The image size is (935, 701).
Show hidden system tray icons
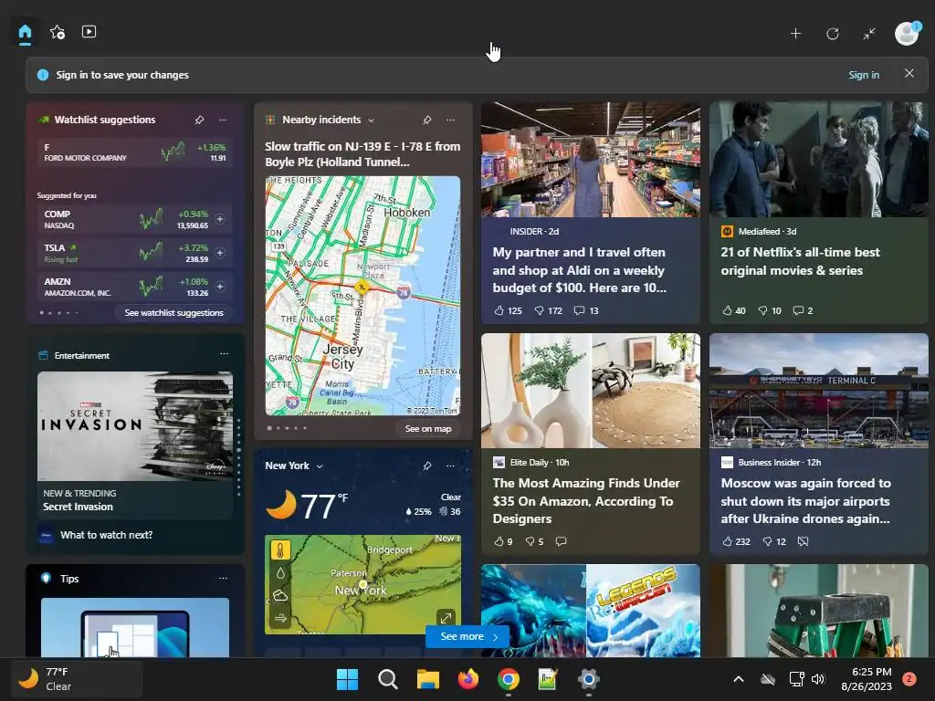coord(738,679)
